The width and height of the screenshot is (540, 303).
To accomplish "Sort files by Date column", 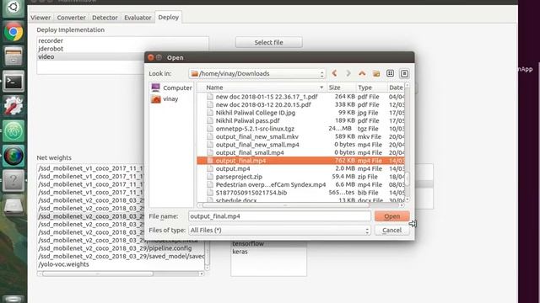I will 396,88.
